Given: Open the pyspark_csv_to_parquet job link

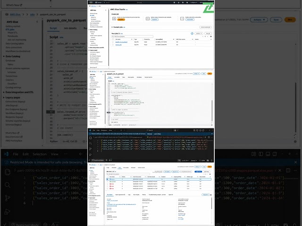Looking at the screenshot, I should (x=121, y=42).
